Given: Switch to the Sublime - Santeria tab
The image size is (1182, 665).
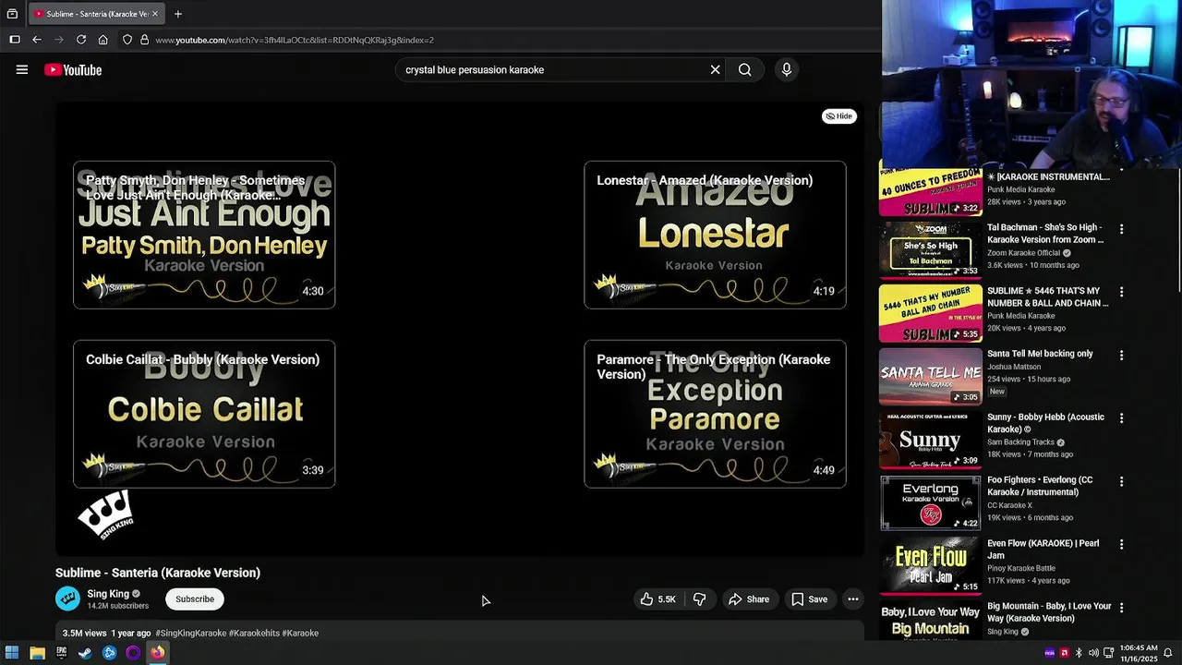Looking at the screenshot, I should [x=97, y=14].
